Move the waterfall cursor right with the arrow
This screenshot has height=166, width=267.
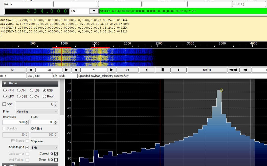(179, 70)
